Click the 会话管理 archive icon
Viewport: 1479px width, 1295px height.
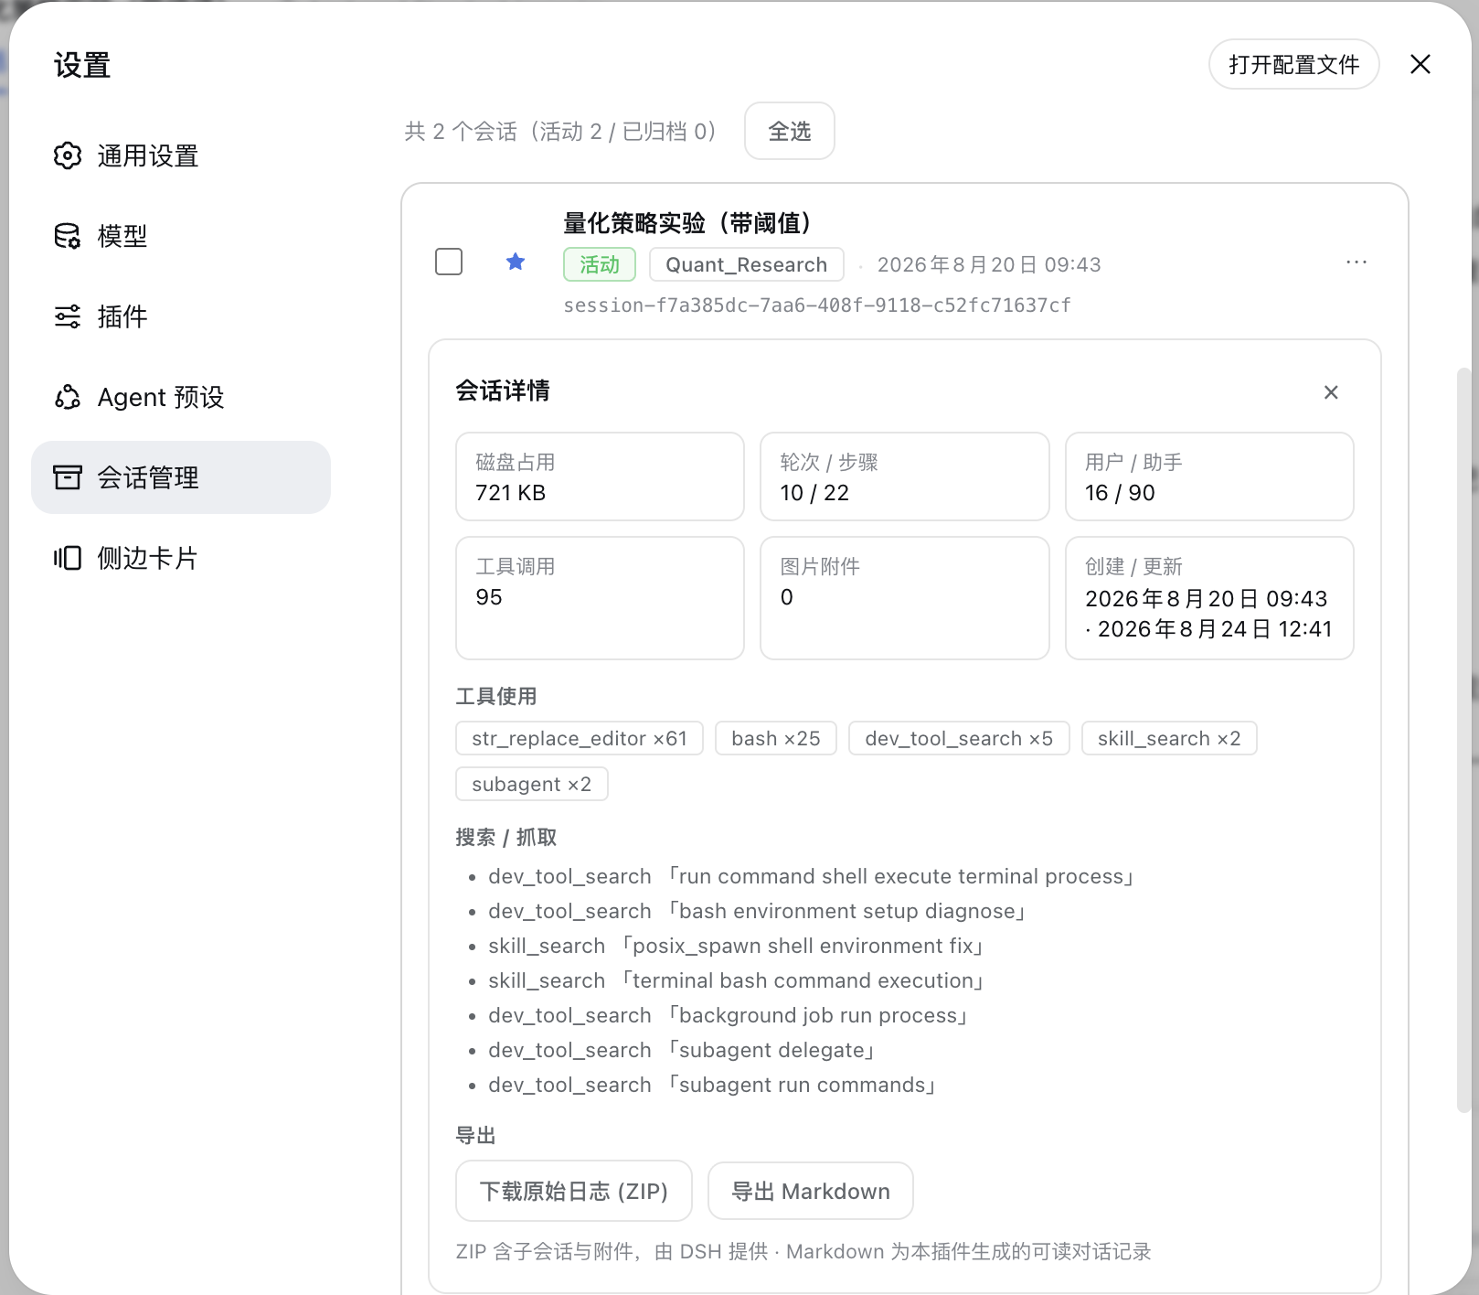(67, 477)
